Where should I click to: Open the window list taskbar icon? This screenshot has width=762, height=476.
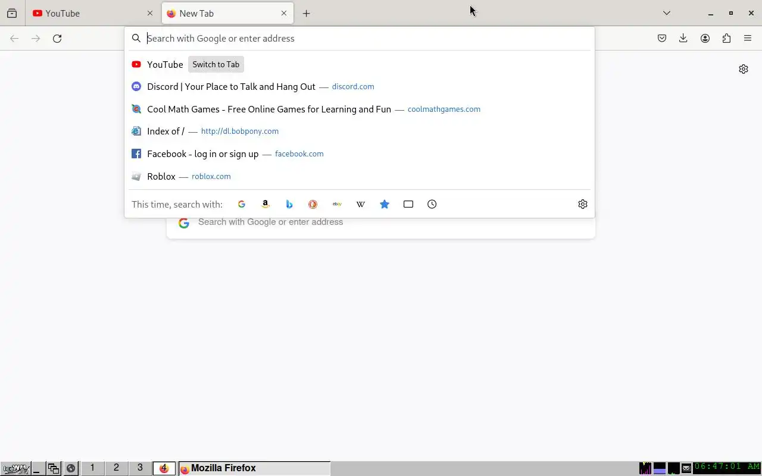pos(54,468)
